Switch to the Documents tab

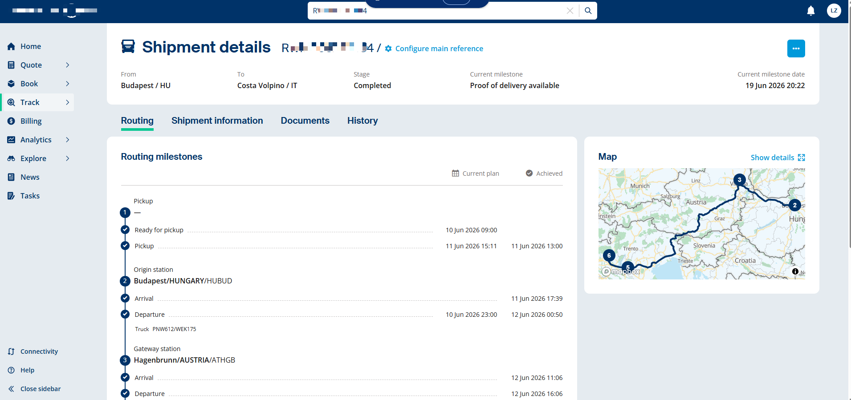tap(305, 121)
